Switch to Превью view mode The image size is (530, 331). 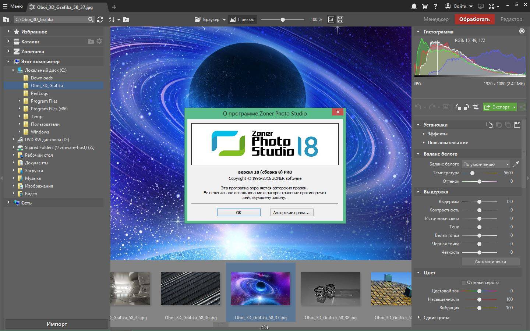[242, 19]
